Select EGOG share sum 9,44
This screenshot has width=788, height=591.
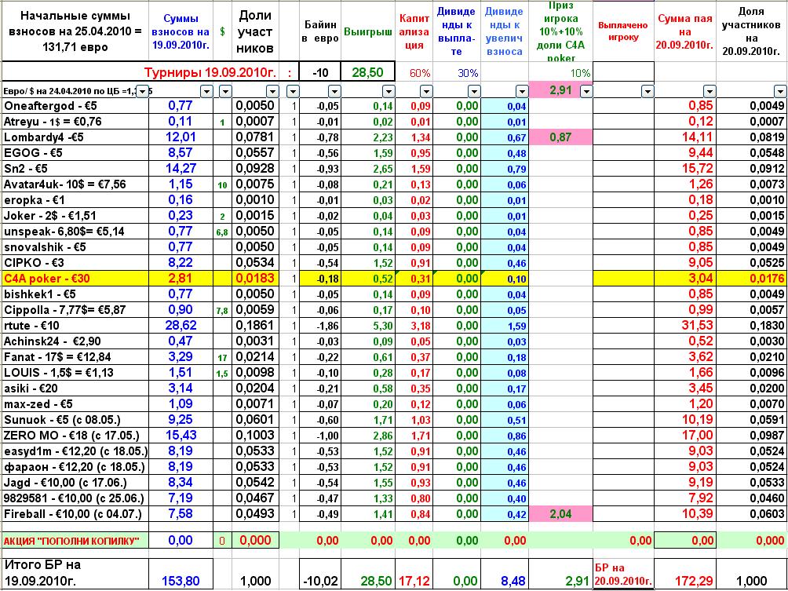(x=685, y=153)
